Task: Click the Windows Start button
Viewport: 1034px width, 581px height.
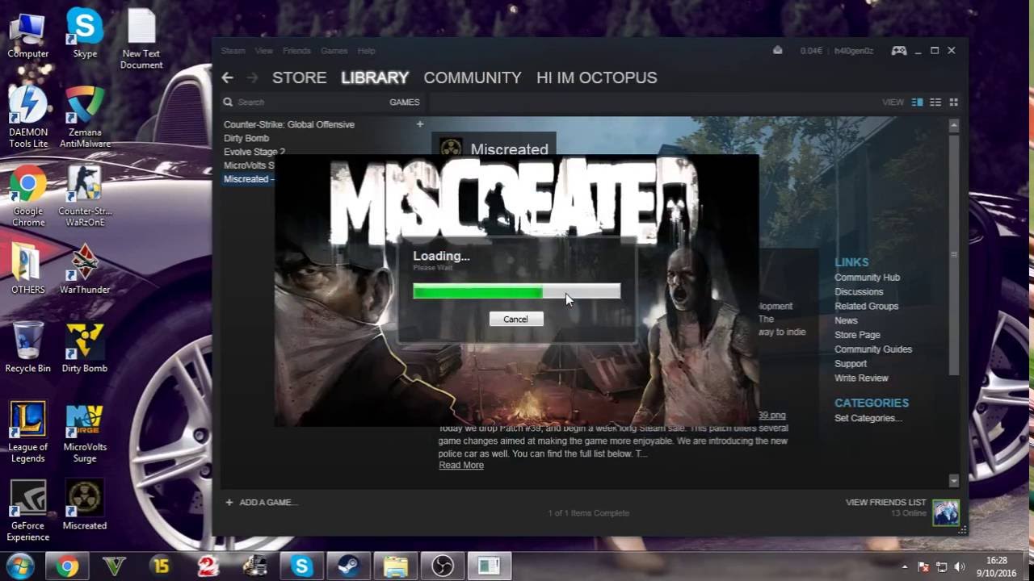Action: pos(20,566)
